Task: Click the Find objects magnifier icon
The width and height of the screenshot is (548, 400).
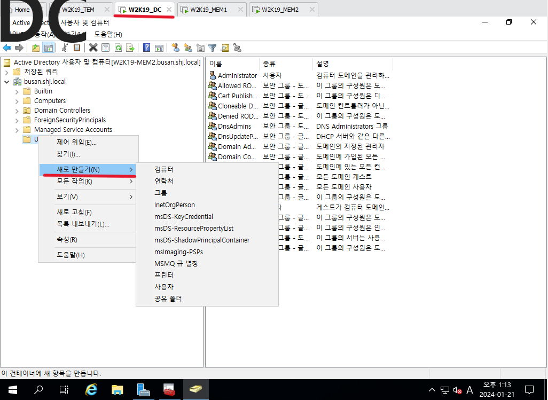Action: 225,48
